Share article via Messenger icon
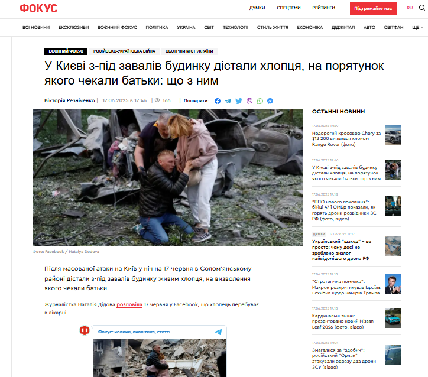428x377 pixels. 270,101
